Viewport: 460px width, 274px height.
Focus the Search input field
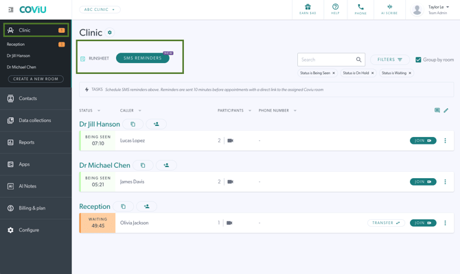[x=331, y=60]
